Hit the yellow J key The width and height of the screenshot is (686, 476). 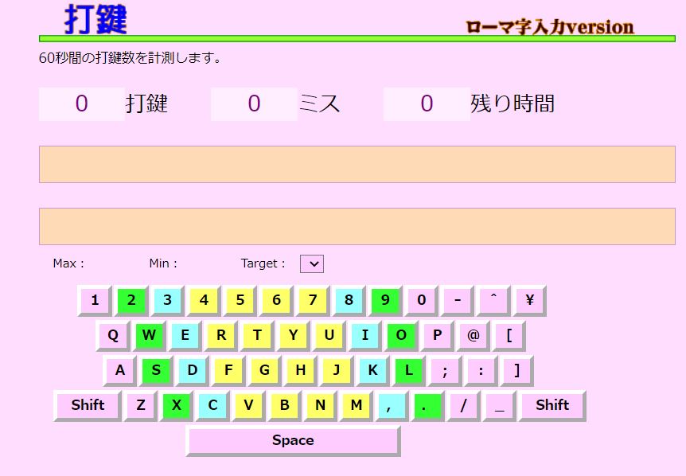coord(336,370)
